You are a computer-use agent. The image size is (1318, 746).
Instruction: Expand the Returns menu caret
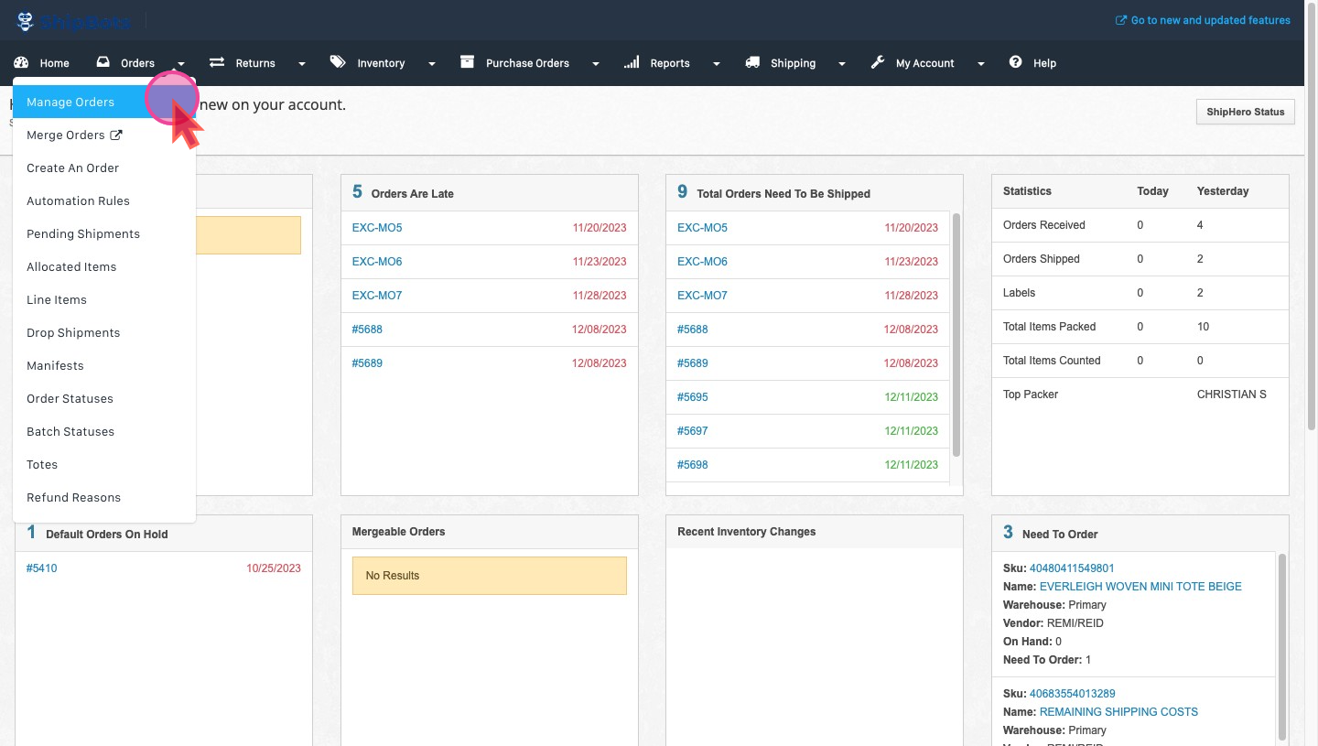pos(302,64)
